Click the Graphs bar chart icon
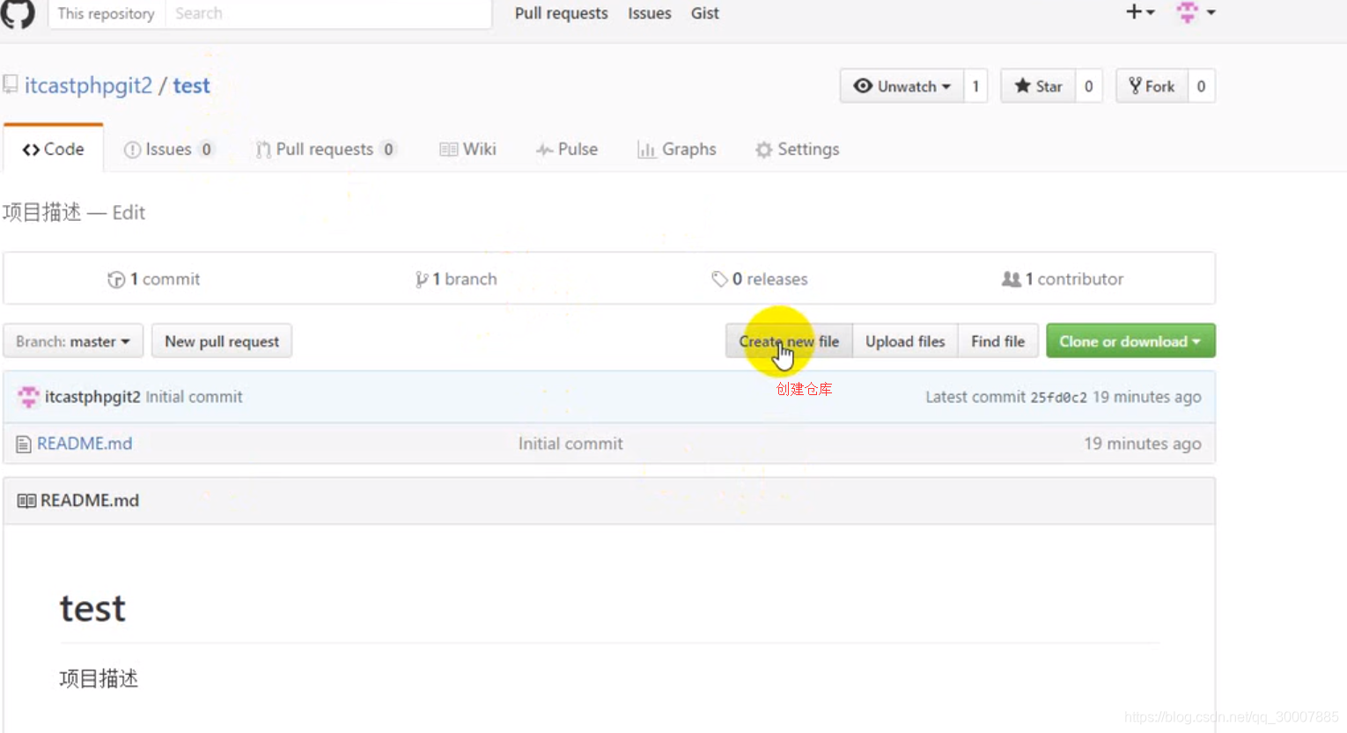The height and width of the screenshot is (733, 1347). tap(646, 150)
